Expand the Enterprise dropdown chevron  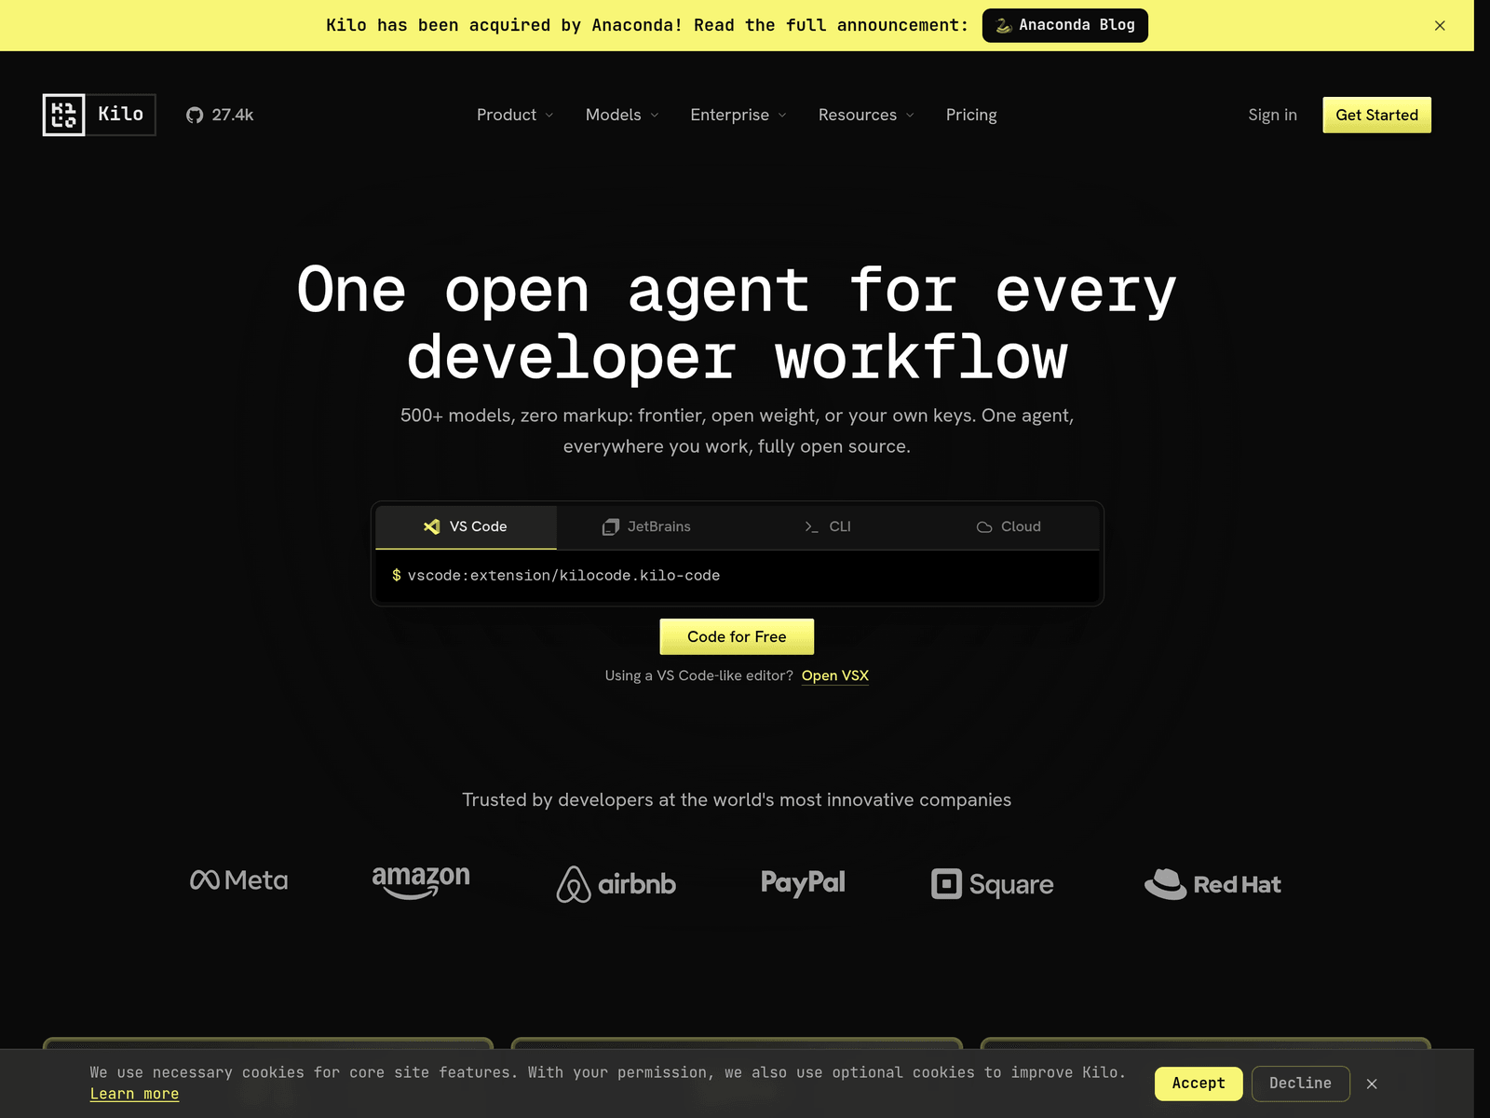pyautogui.click(x=782, y=116)
